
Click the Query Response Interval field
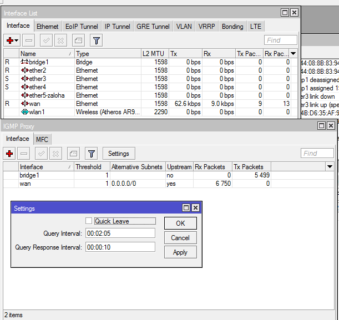click(x=120, y=247)
